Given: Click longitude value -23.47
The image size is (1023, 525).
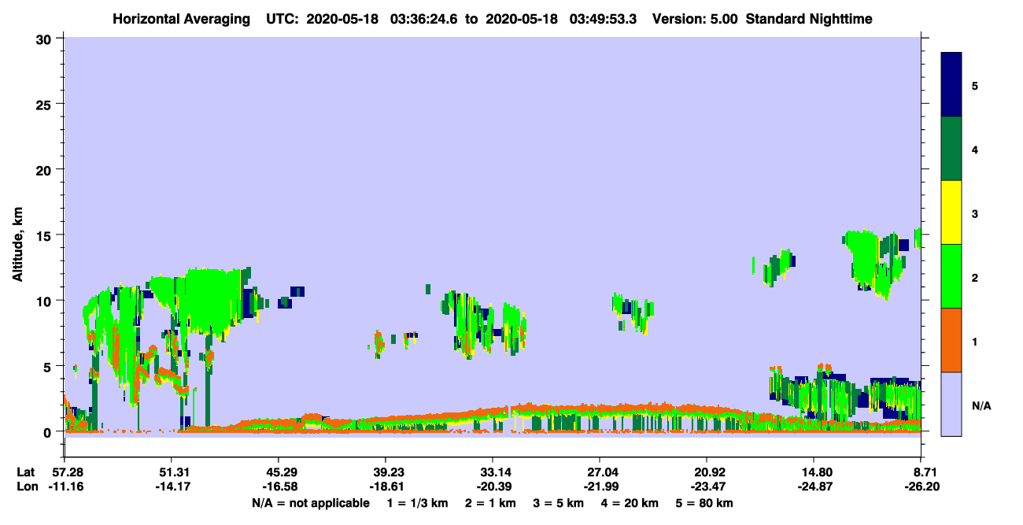Looking at the screenshot, I should pyautogui.click(x=707, y=487).
